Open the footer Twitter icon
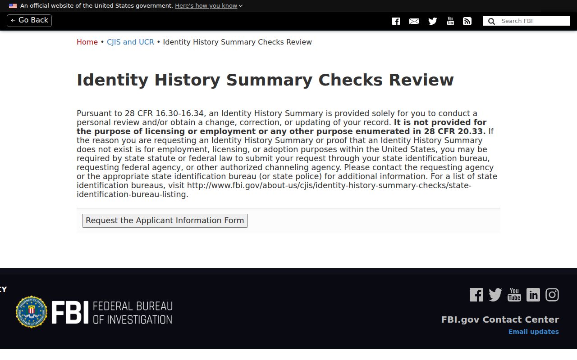577x360 pixels. coord(495,295)
